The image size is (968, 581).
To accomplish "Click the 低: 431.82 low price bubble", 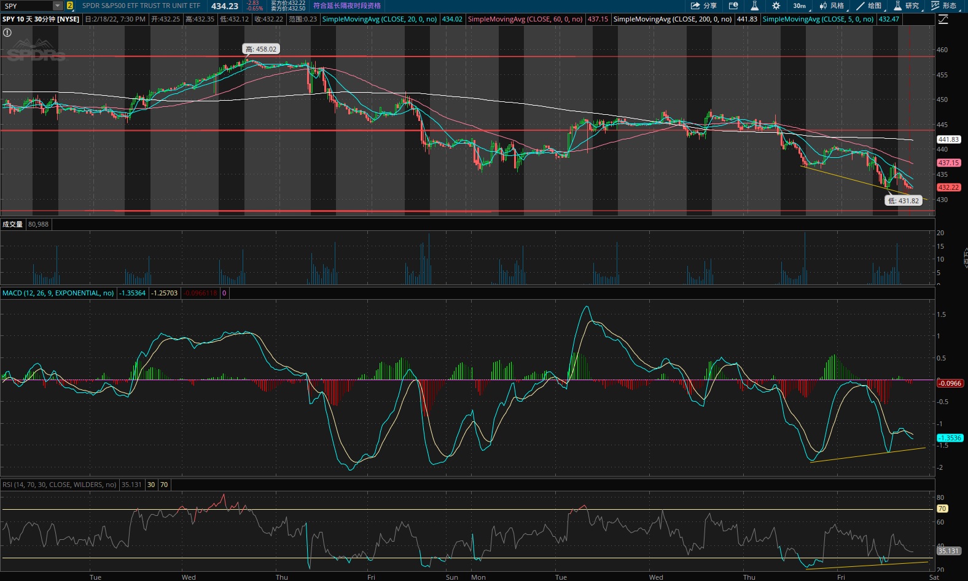I will click(904, 201).
